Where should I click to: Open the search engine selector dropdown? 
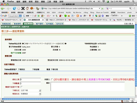click(x=108, y=9)
